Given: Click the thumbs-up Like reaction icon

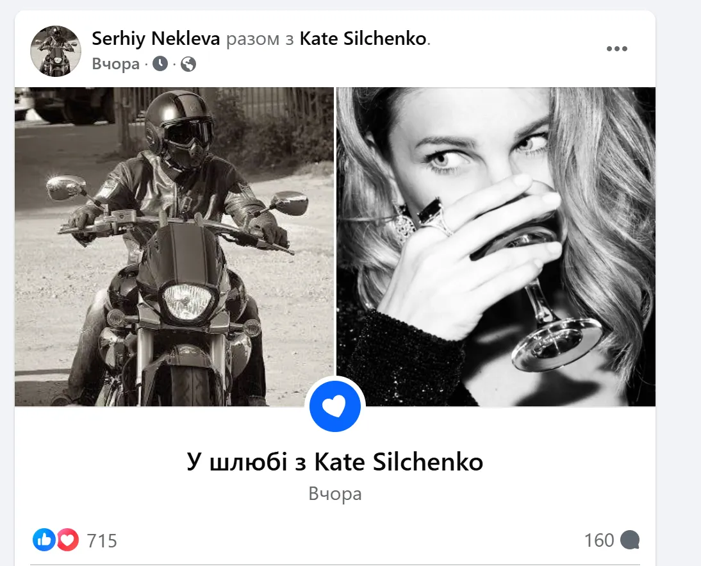Looking at the screenshot, I should click(44, 540).
